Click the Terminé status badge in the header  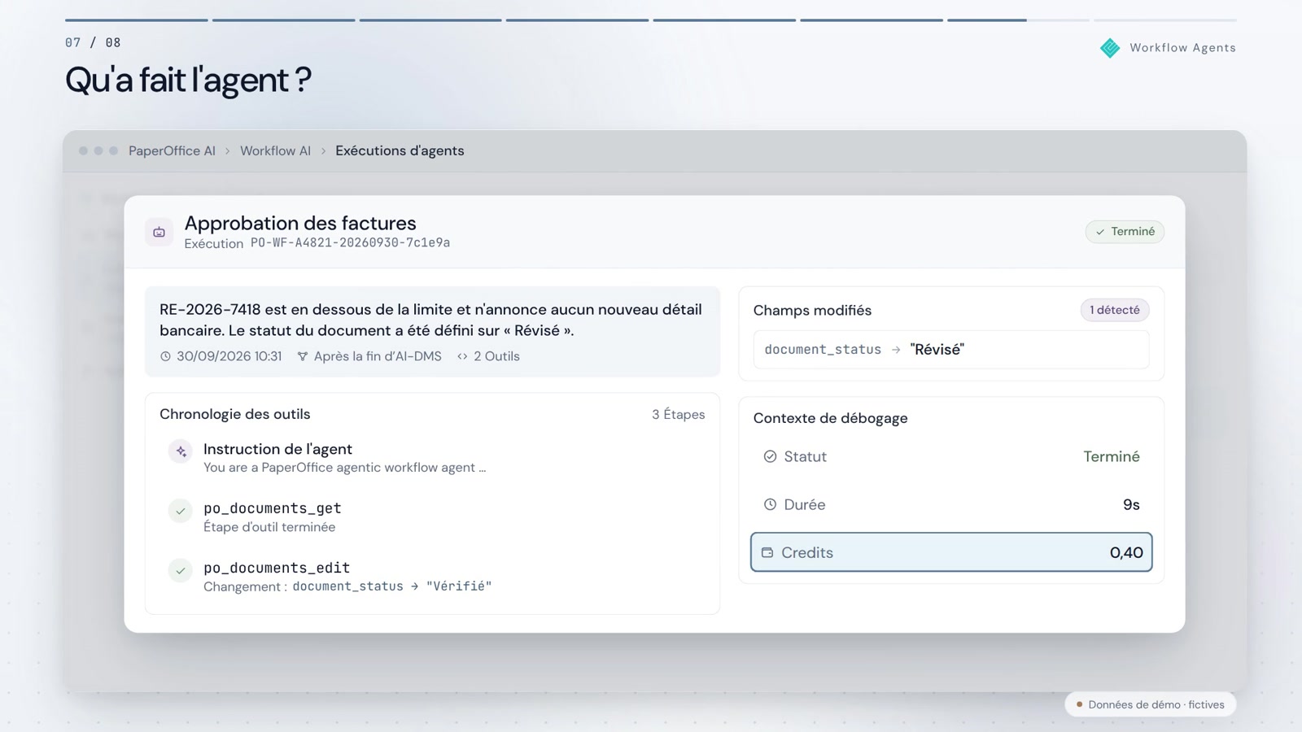(1125, 232)
